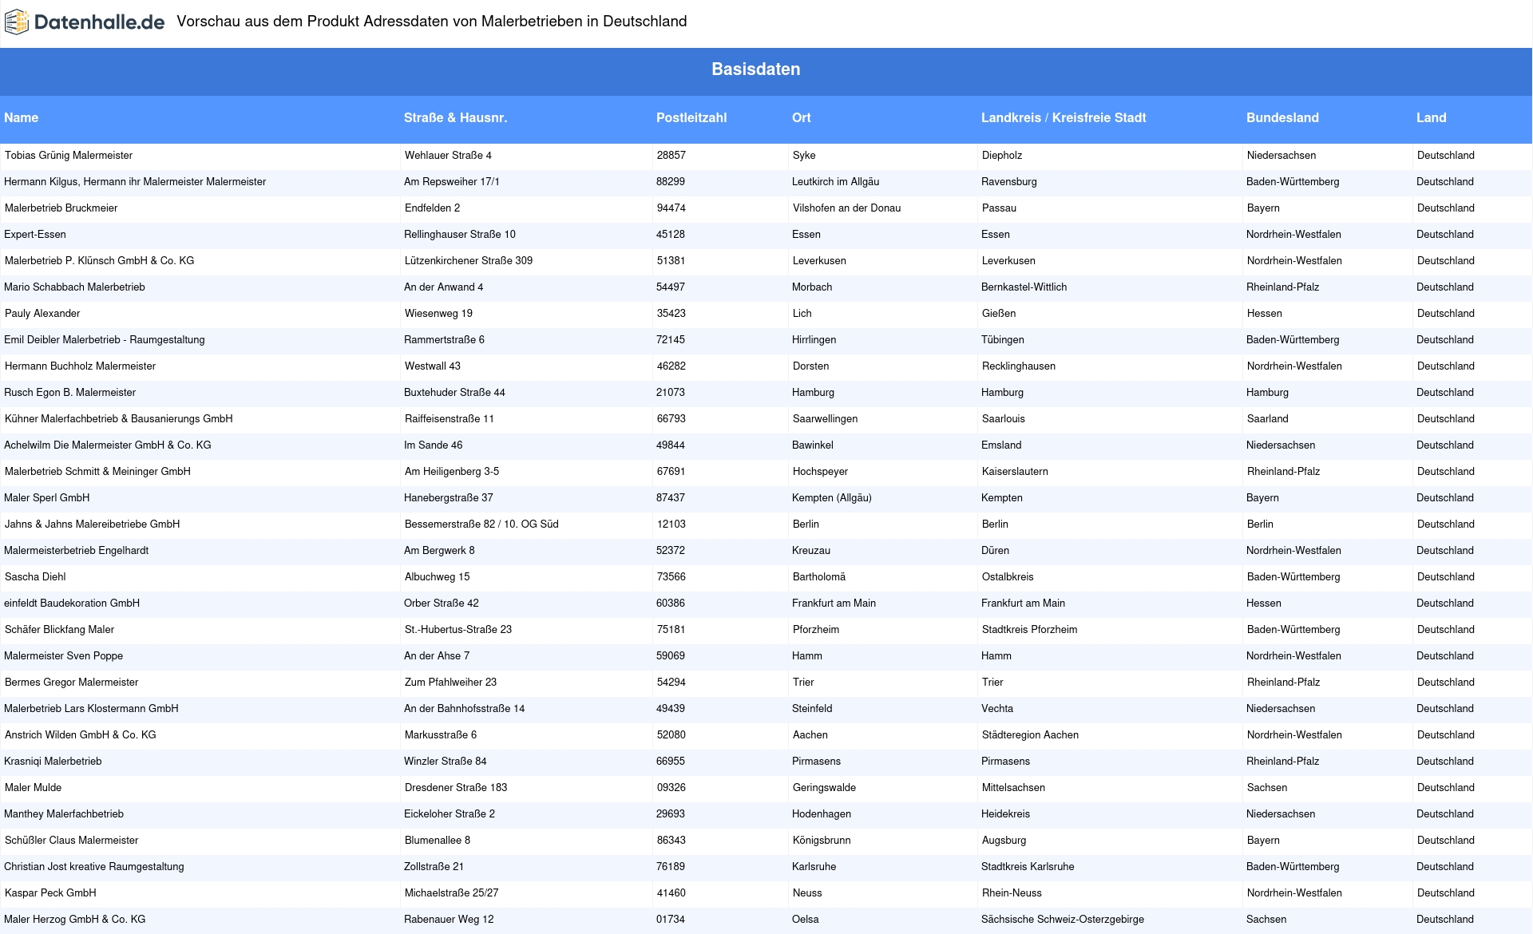Select the Land column header
This screenshot has height=934, width=1533.
[1431, 117]
